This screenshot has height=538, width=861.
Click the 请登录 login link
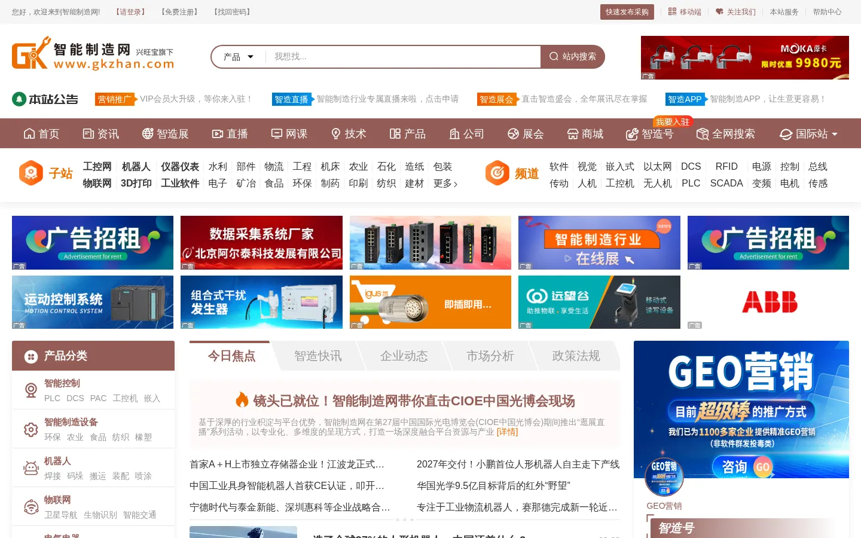(x=130, y=12)
